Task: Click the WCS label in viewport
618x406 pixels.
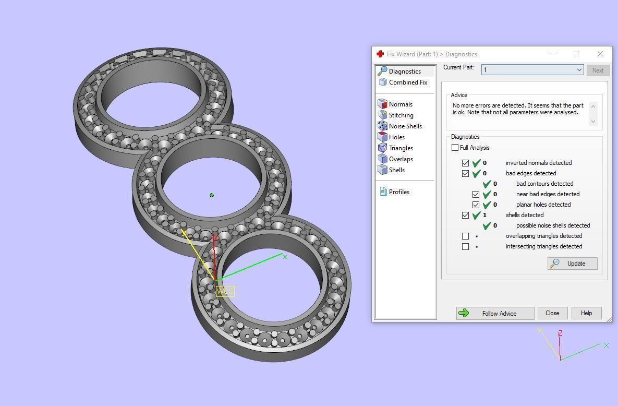Action: [225, 292]
